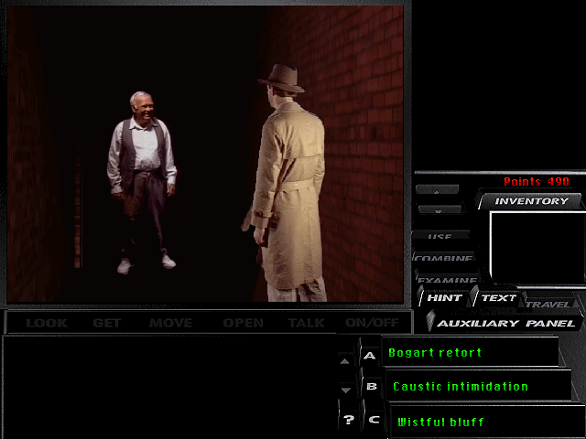Viewport: 586px width, 439px height.
Task: Click the USE inventory button
Action: pyautogui.click(x=440, y=236)
